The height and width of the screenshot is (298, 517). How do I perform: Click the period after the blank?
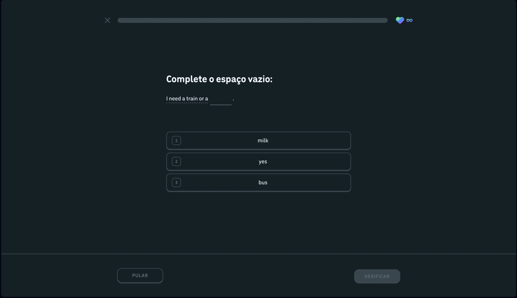tap(233, 100)
